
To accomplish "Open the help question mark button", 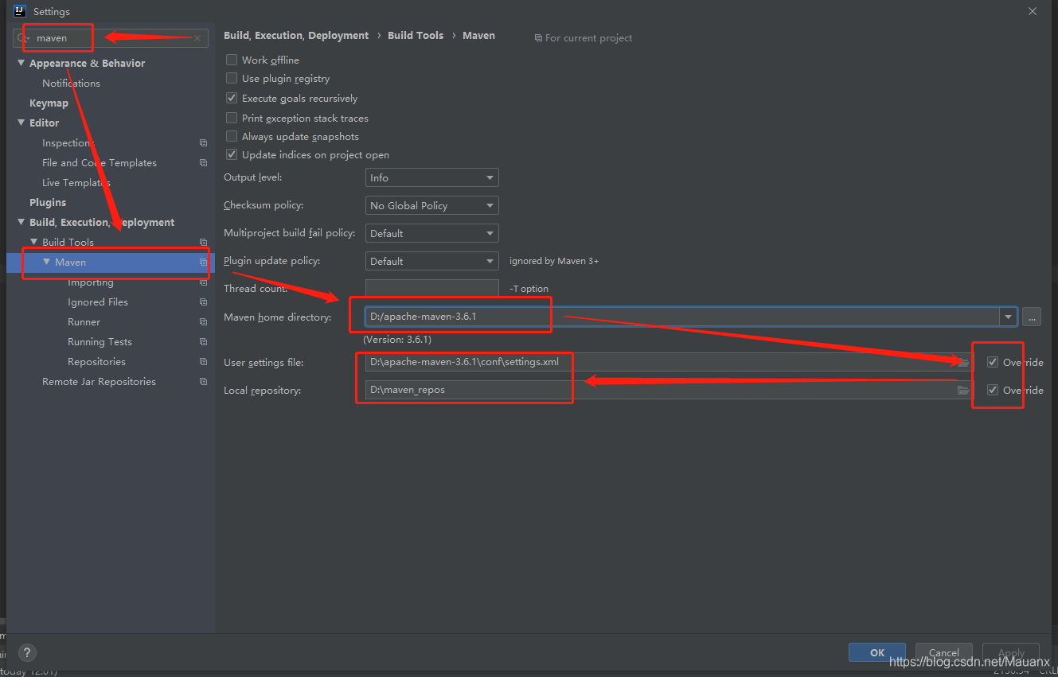I will click(27, 653).
